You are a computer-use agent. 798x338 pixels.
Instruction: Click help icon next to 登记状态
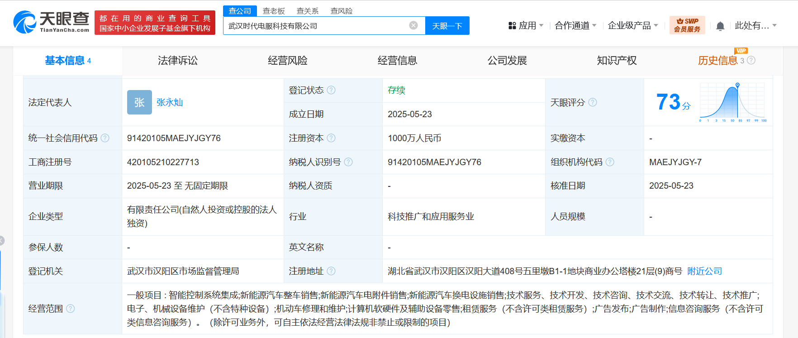coord(331,90)
